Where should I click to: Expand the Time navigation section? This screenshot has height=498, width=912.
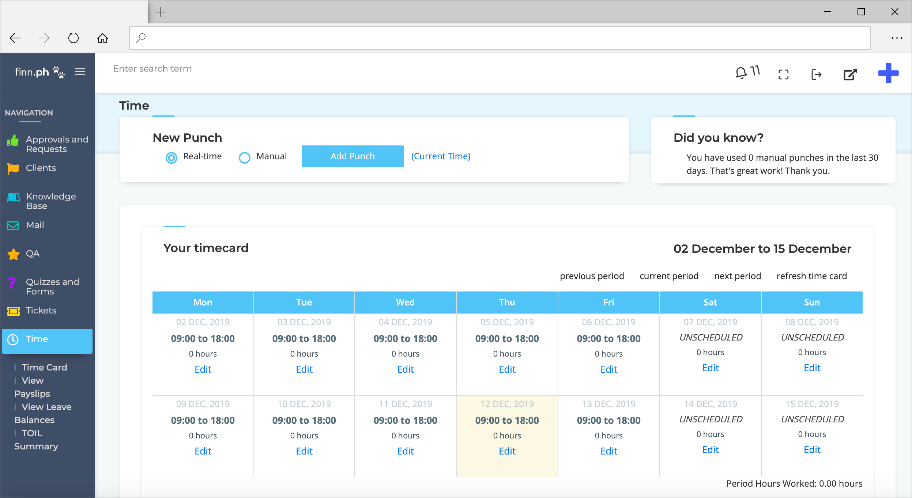pyautogui.click(x=37, y=339)
